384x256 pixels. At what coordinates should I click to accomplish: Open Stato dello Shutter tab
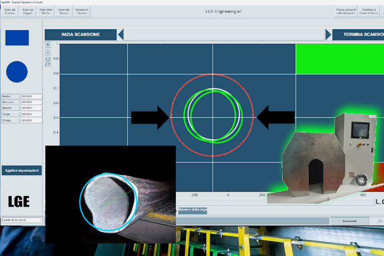coord(45,11)
